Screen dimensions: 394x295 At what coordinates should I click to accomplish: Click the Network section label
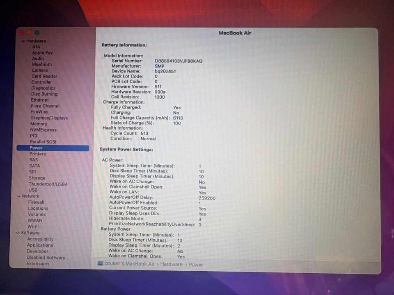tap(30, 196)
